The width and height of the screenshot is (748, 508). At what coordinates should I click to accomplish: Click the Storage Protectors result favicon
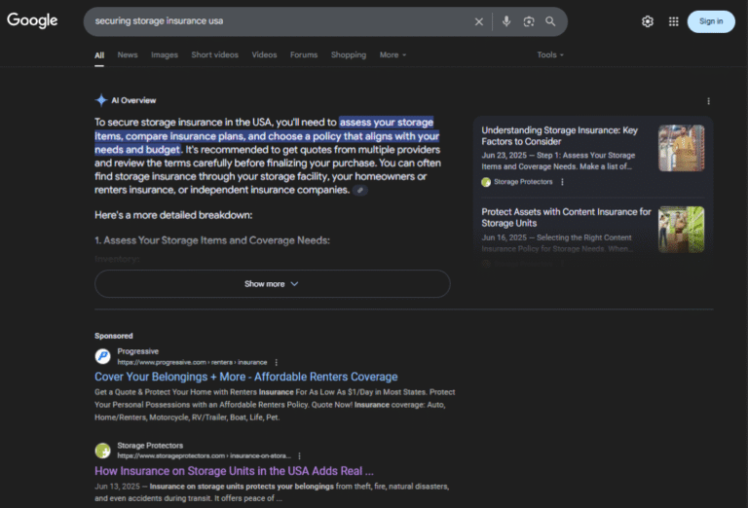coord(102,451)
